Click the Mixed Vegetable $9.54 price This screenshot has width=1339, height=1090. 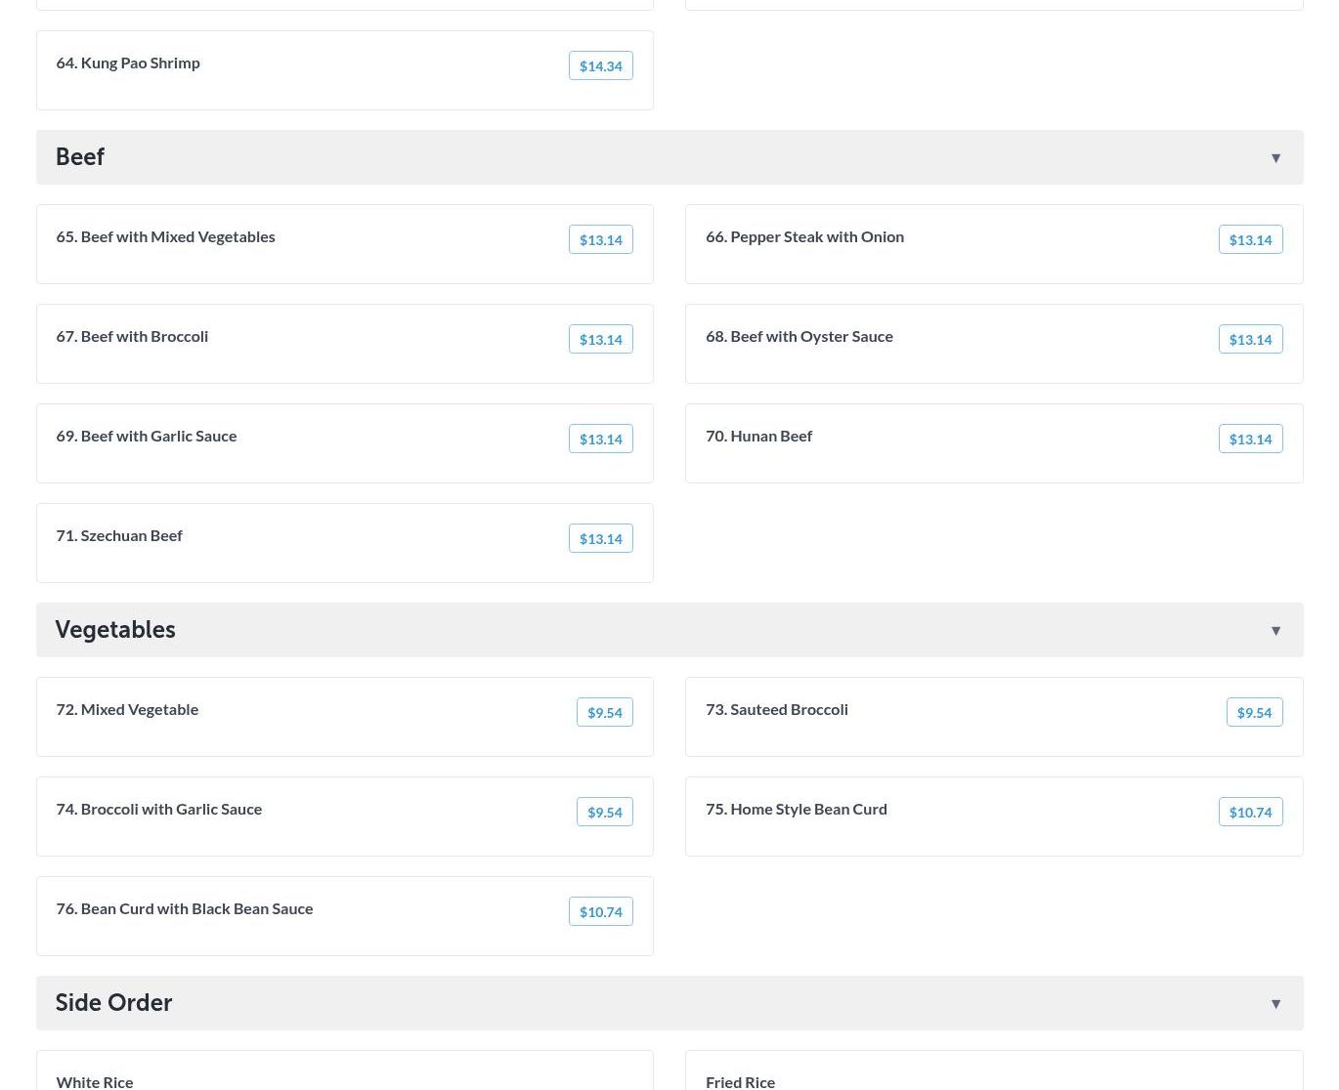coord(604,713)
